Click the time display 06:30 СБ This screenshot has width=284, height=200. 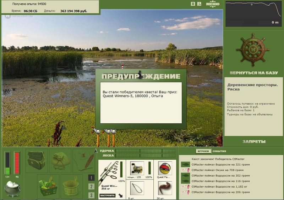coord(31,11)
